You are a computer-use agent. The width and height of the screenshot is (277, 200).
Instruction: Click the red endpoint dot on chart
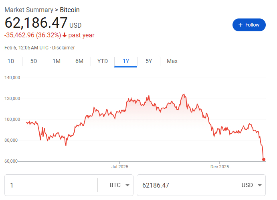tap(263, 159)
